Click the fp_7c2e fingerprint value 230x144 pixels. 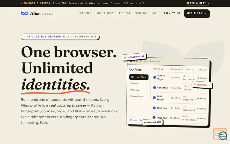pos(176,88)
